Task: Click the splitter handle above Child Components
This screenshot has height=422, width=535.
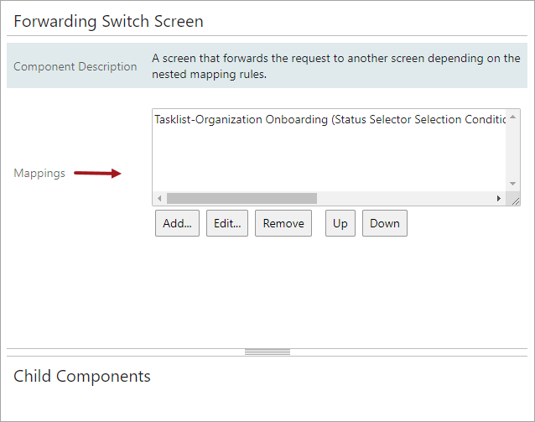Action: pyautogui.click(x=267, y=352)
